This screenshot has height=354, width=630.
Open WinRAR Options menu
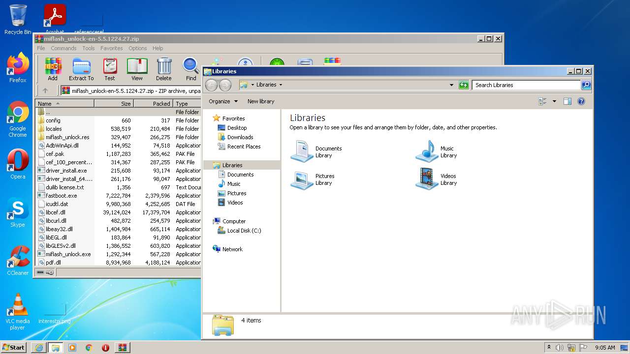pos(138,48)
